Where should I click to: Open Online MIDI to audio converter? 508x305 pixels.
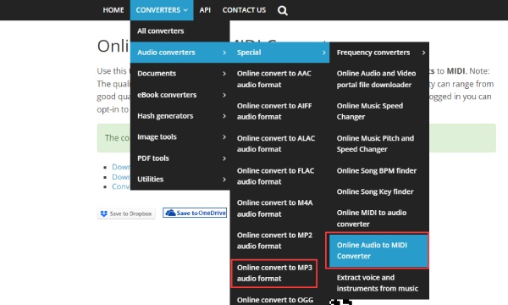pyautogui.click(x=379, y=218)
